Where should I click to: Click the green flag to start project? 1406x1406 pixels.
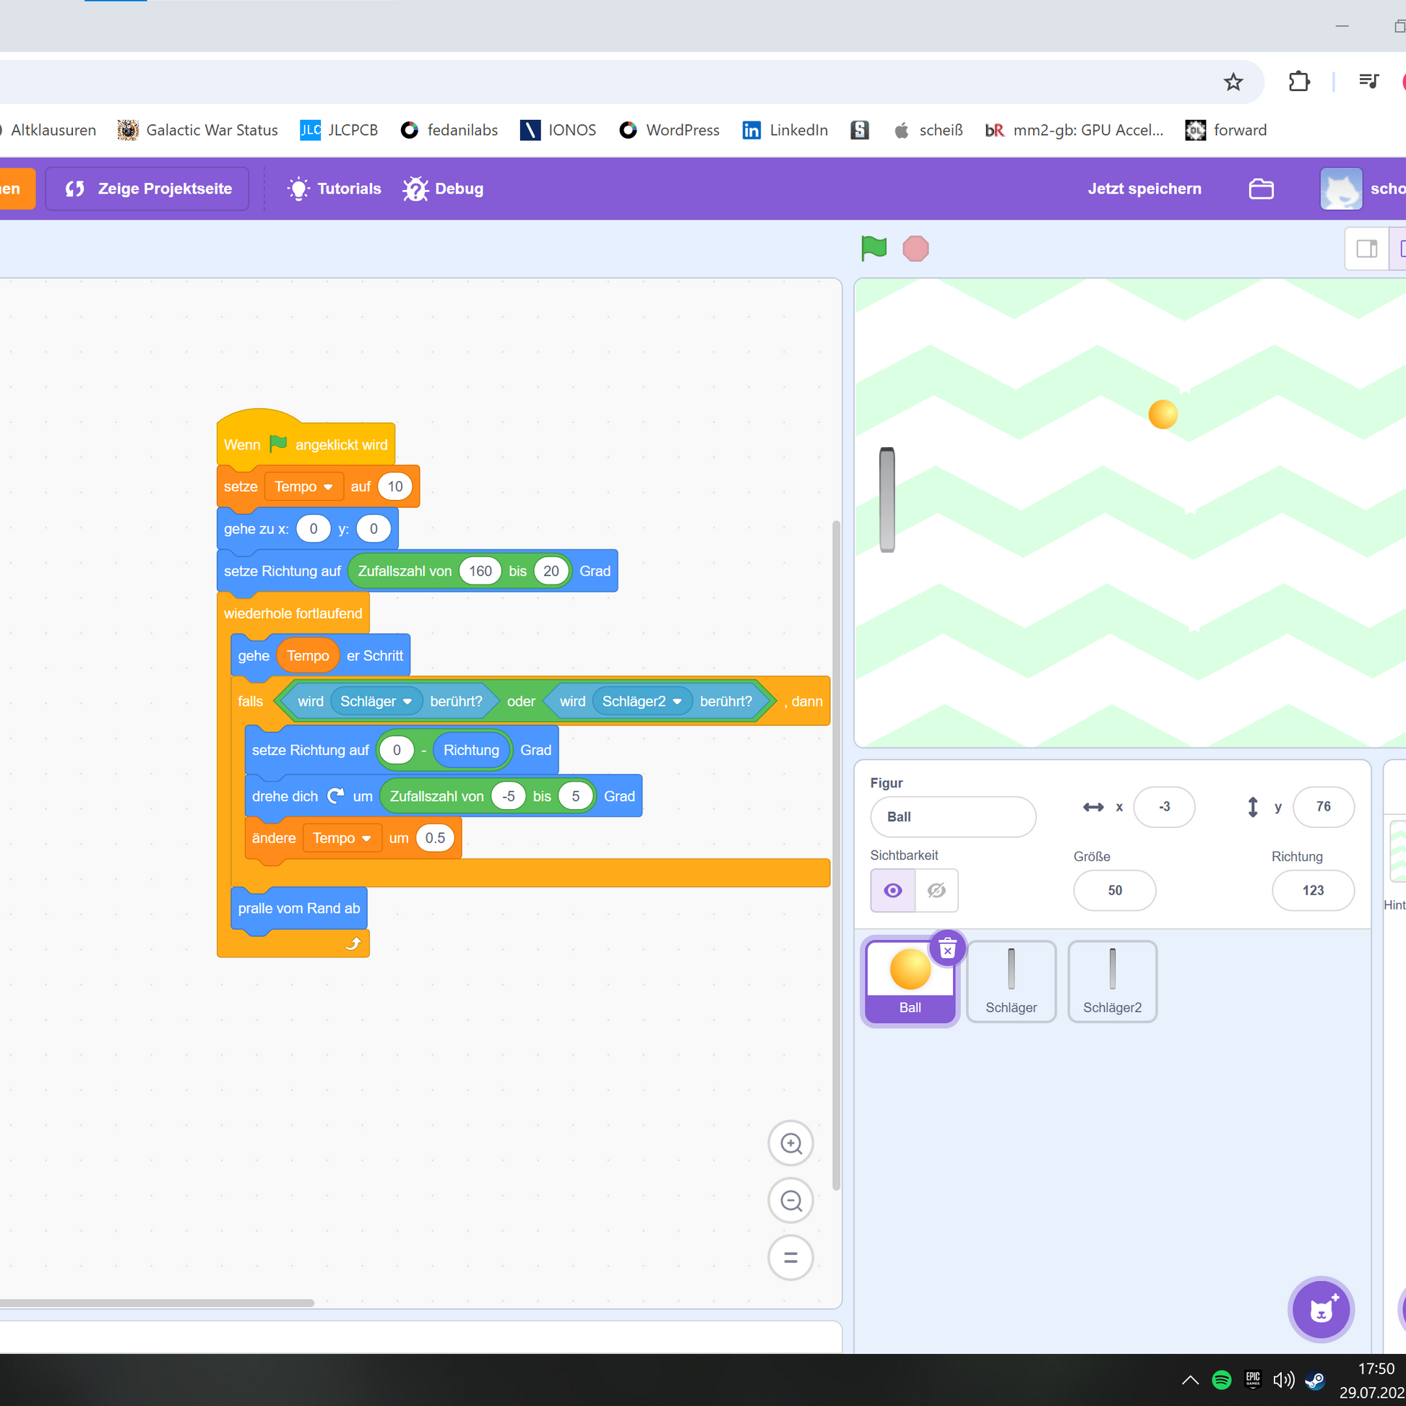click(874, 248)
